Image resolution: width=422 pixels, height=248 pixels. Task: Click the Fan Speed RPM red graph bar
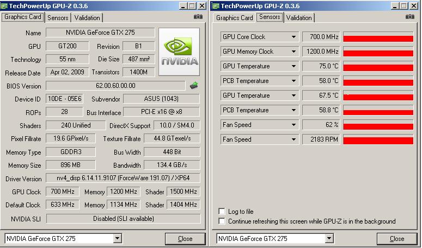coord(378,139)
